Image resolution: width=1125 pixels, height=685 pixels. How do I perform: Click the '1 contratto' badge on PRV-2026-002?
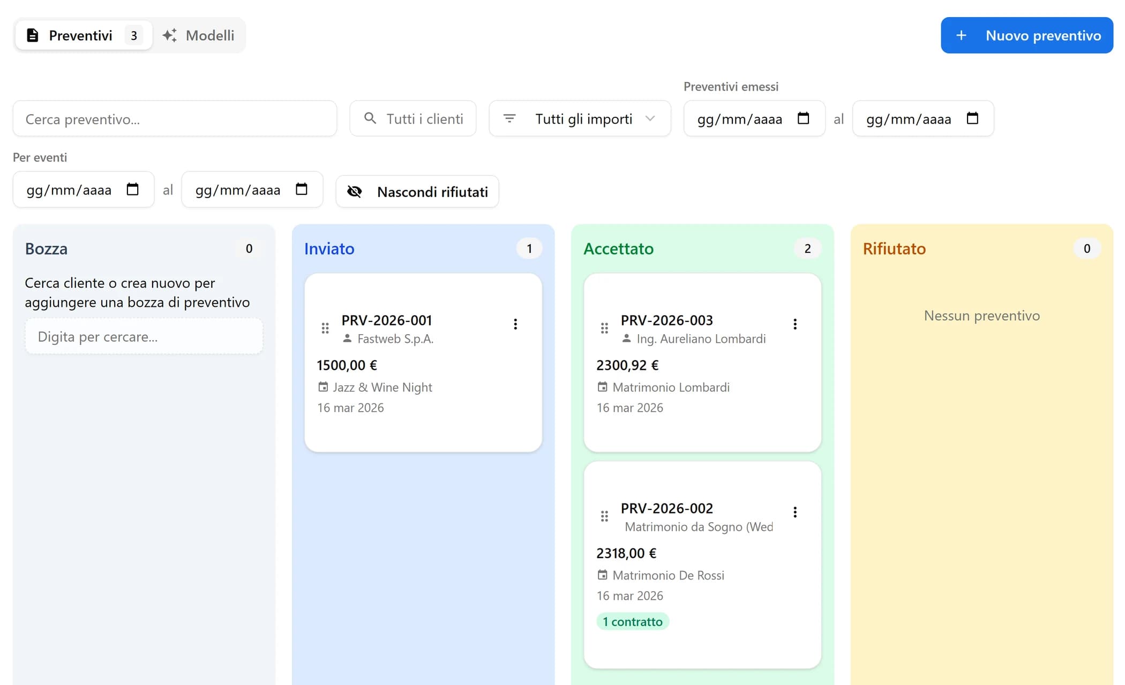632,621
